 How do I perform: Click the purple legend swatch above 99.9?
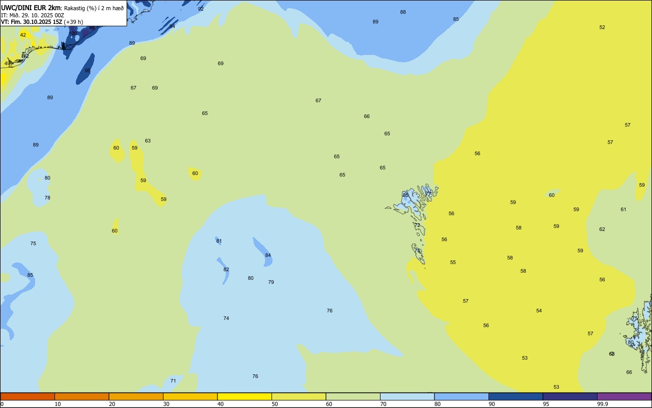click(624, 396)
